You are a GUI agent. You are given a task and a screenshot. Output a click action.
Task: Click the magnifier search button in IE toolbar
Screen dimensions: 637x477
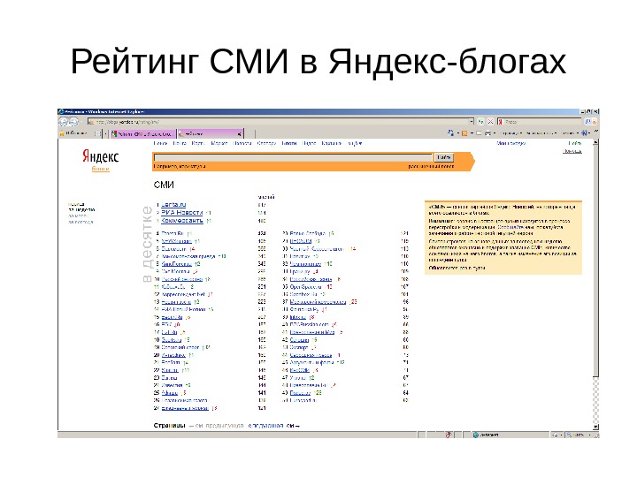pyautogui.click(x=587, y=122)
